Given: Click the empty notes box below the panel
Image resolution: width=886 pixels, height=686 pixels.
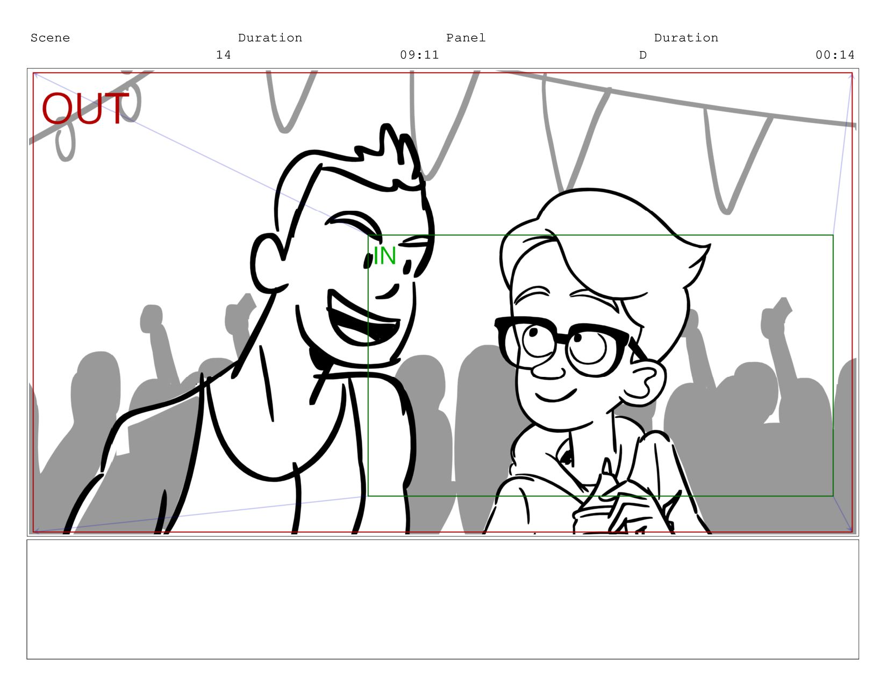Looking at the screenshot, I should [443, 599].
